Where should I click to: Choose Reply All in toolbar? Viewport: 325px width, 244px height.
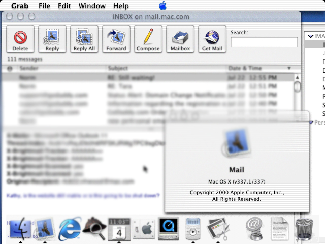tap(84, 39)
